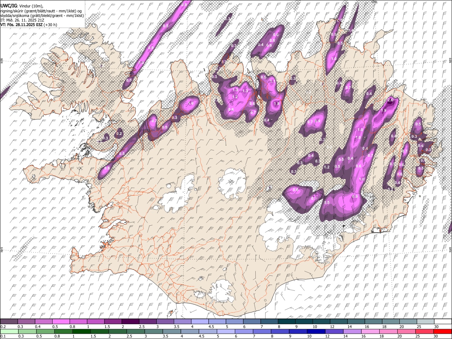
Task: Select snow legend swatch starting at 6
Action: point(252,321)
